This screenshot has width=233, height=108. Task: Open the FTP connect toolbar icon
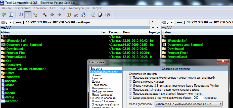[76, 15]
